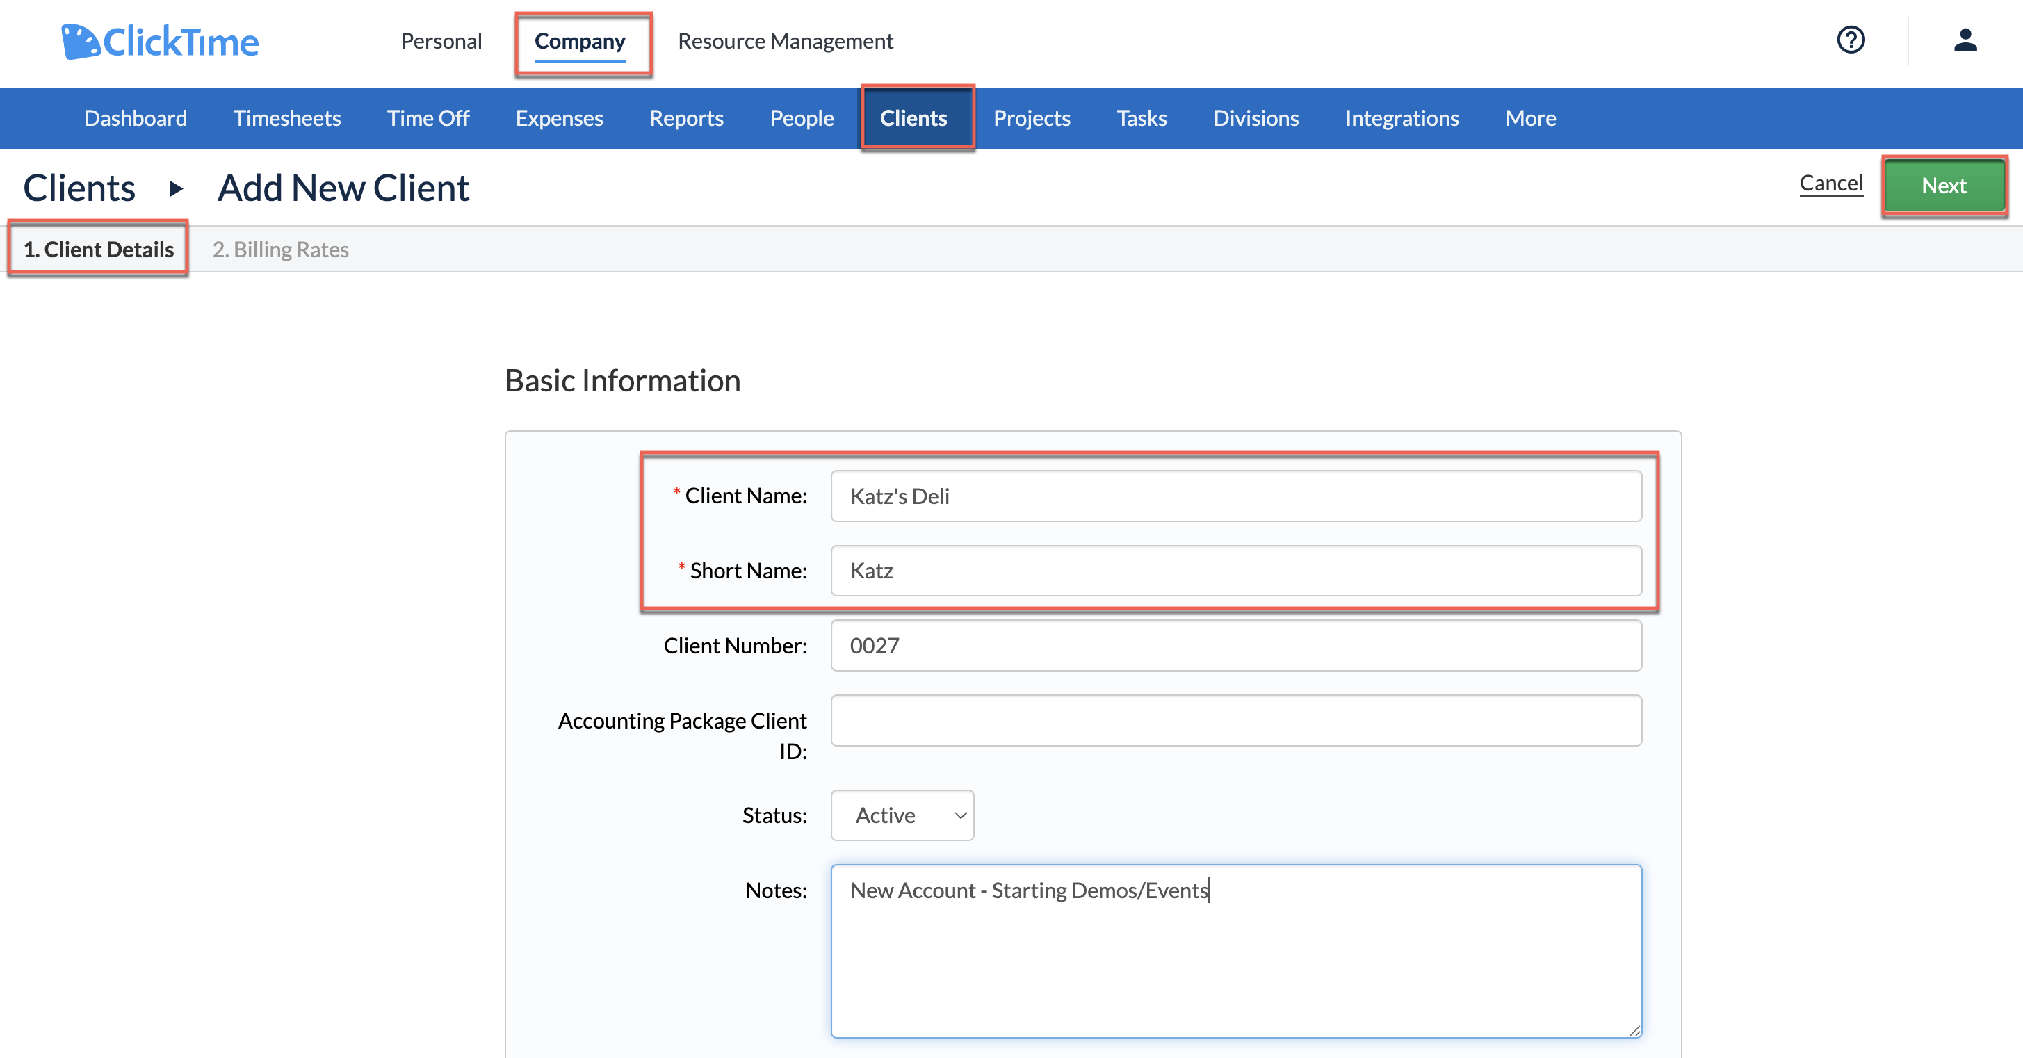Open the help question mark icon
The image size is (2023, 1058).
pyautogui.click(x=1851, y=40)
